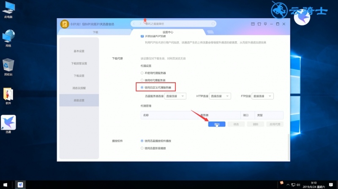Minimize the 迅雷 window
Screen dimensions: 338x189
[272, 24]
